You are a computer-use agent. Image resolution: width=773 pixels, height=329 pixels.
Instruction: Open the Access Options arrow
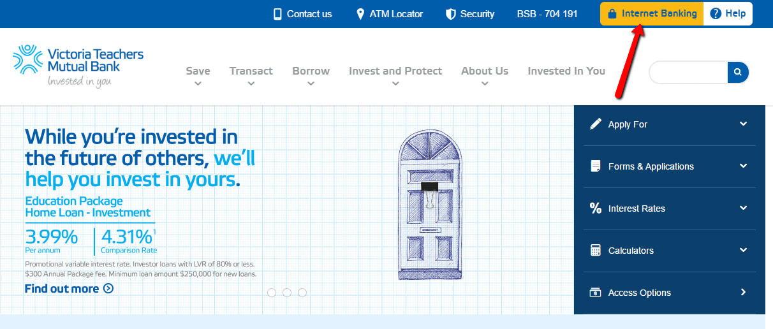click(744, 292)
